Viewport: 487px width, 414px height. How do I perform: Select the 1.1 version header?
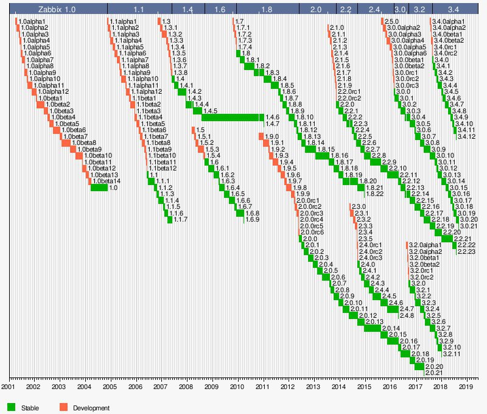click(x=139, y=9)
